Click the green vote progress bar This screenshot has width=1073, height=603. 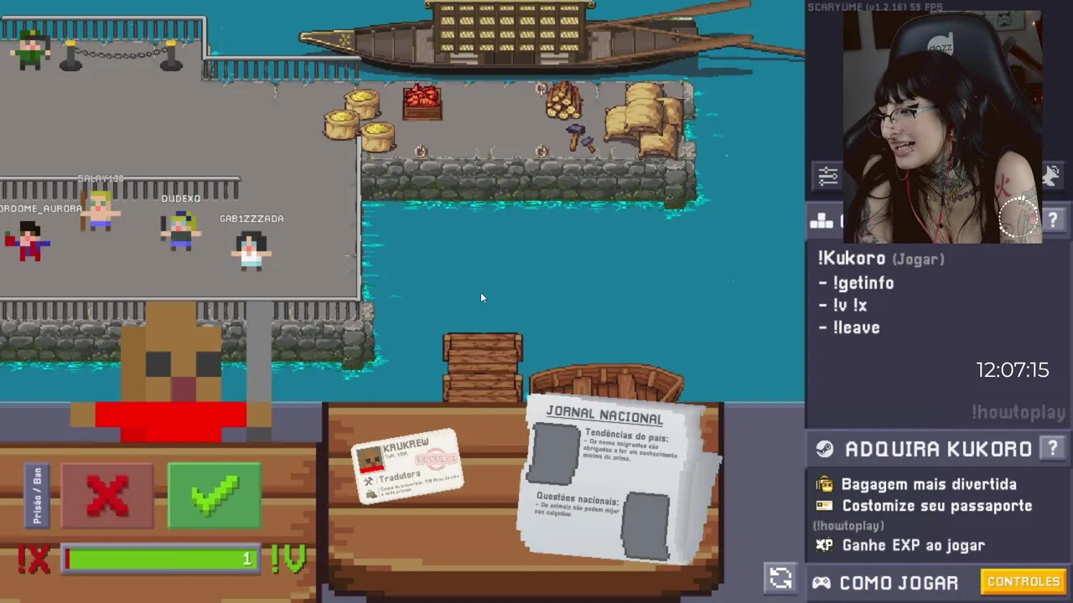(160, 559)
